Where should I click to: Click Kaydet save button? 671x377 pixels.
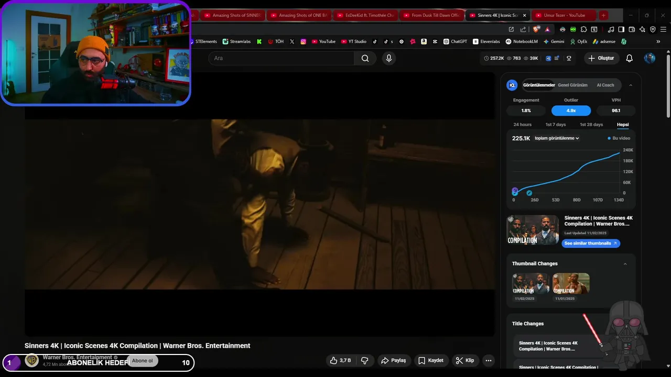(431, 360)
